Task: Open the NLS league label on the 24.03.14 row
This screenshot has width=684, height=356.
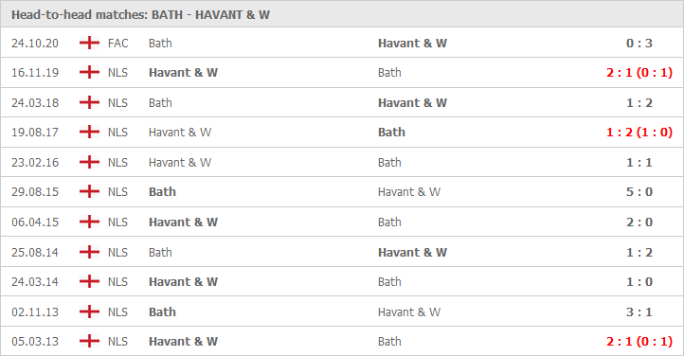Action: pos(117,282)
